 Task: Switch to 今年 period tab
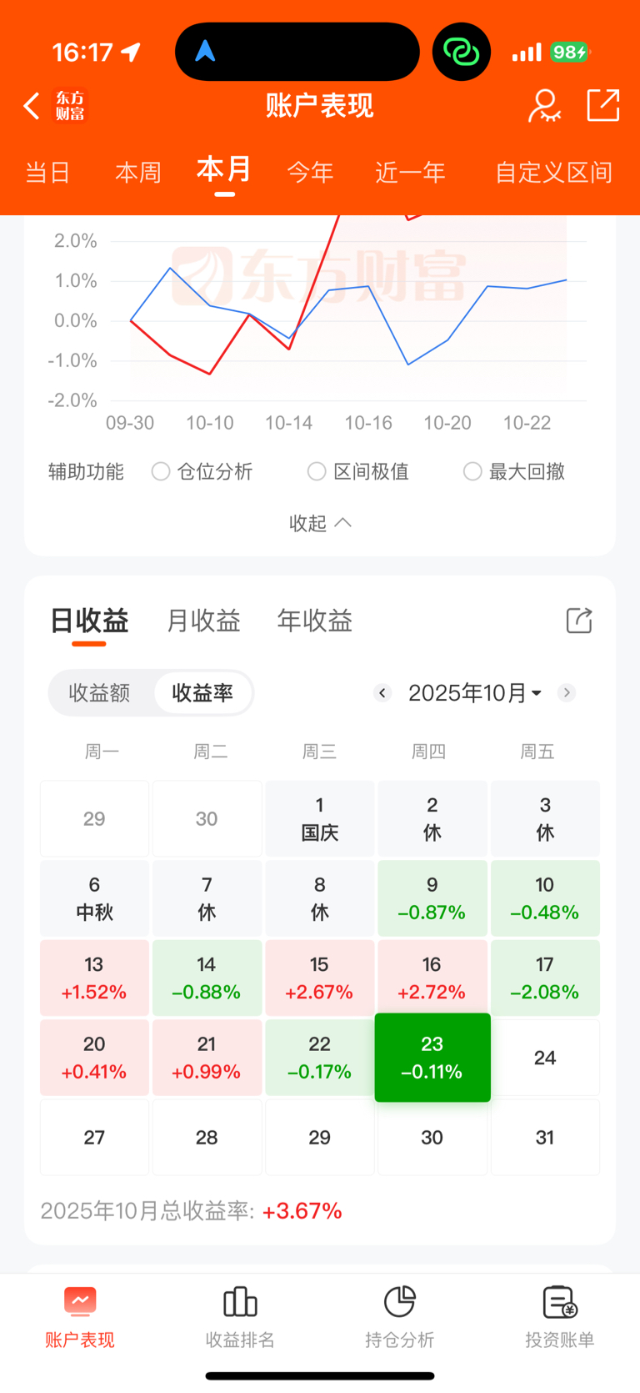[x=310, y=173]
